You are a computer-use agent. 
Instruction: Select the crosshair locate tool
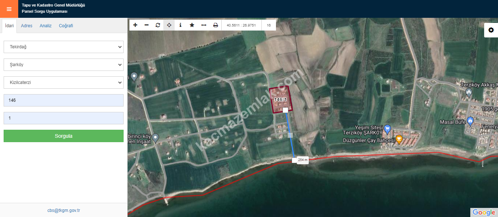pyautogui.click(x=169, y=25)
